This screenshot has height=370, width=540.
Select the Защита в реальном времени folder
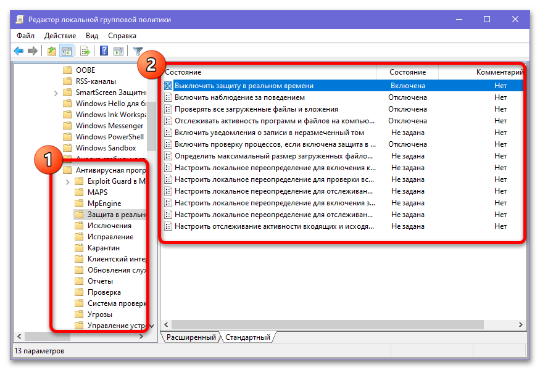tap(111, 215)
